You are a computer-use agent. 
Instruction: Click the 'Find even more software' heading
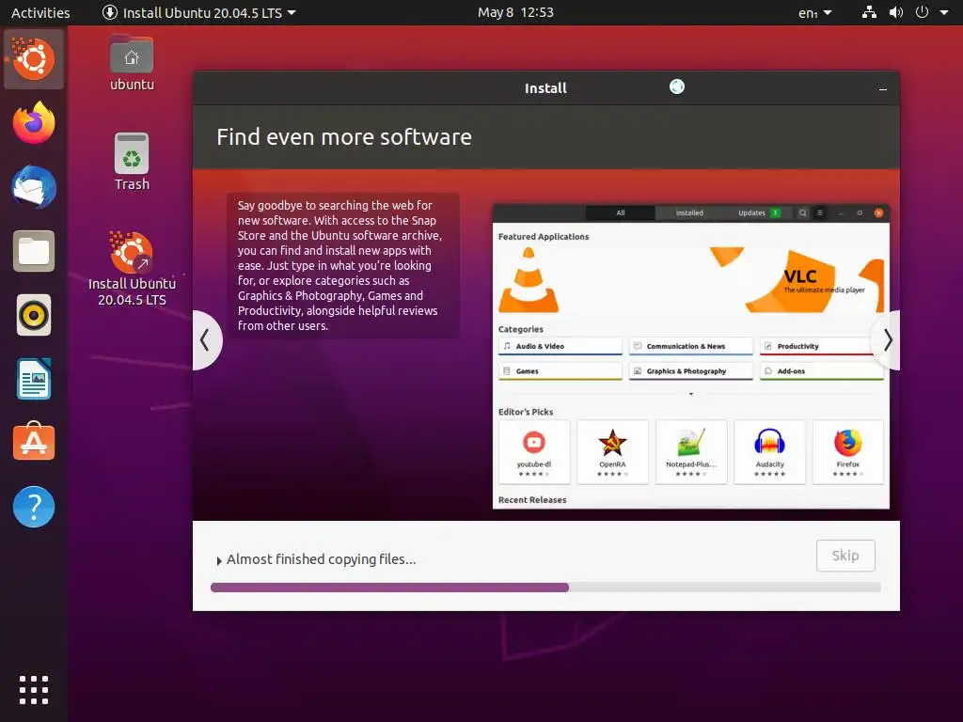pyautogui.click(x=344, y=137)
